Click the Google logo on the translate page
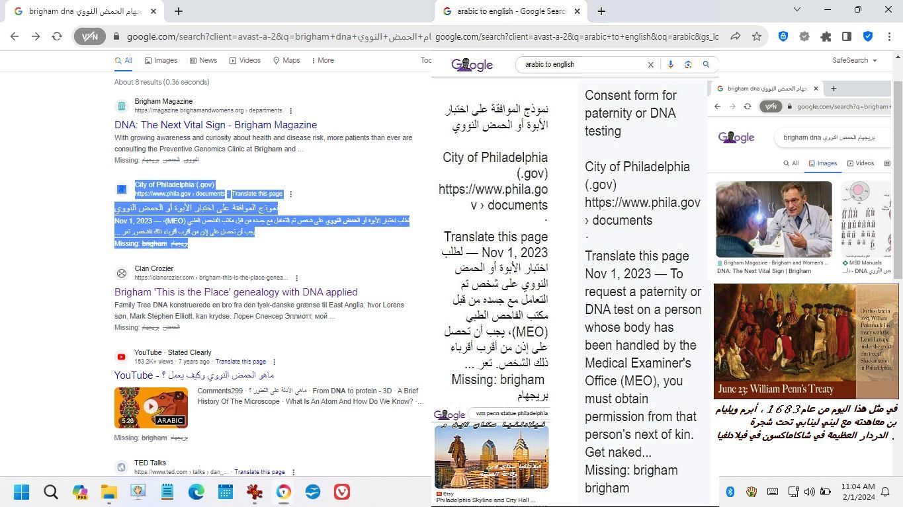Screen dimensions: 903x507 tap(472, 65)
